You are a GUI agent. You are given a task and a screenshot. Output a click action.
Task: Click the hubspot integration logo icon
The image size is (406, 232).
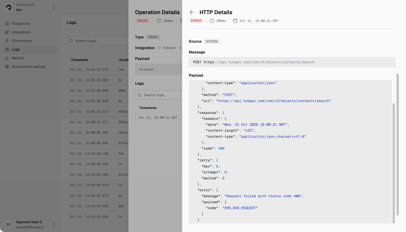pyautogui.click(x=159, y=48)
